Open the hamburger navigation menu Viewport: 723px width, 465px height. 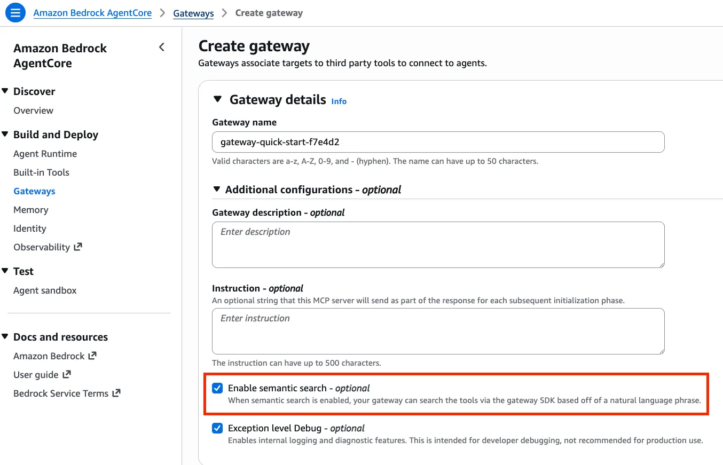point(15,13)
